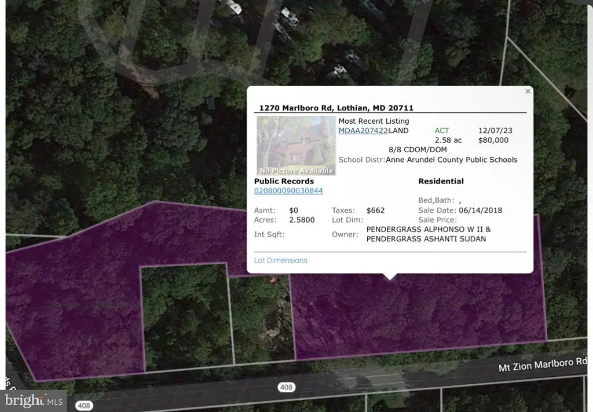Click the Anne Arundel County Public Schools text
593x412 pixels.
(x=451, y=159)
